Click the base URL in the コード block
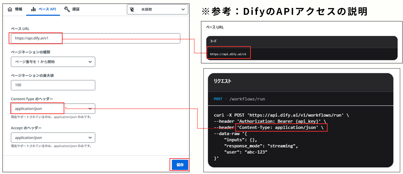Viewport: 403px width, 174px height. point(228,54)
